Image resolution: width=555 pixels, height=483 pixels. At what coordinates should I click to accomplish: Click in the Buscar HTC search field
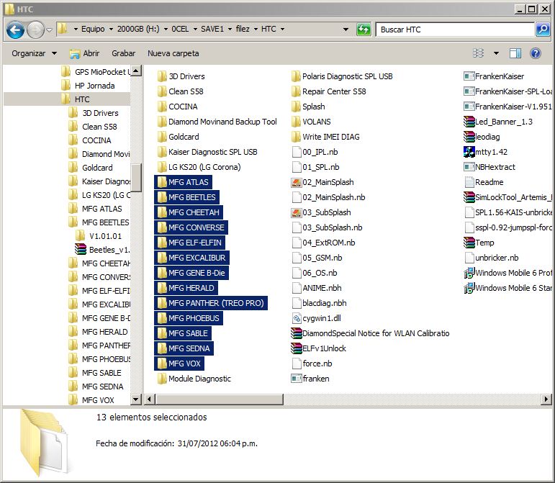click(x=455, y=30)
